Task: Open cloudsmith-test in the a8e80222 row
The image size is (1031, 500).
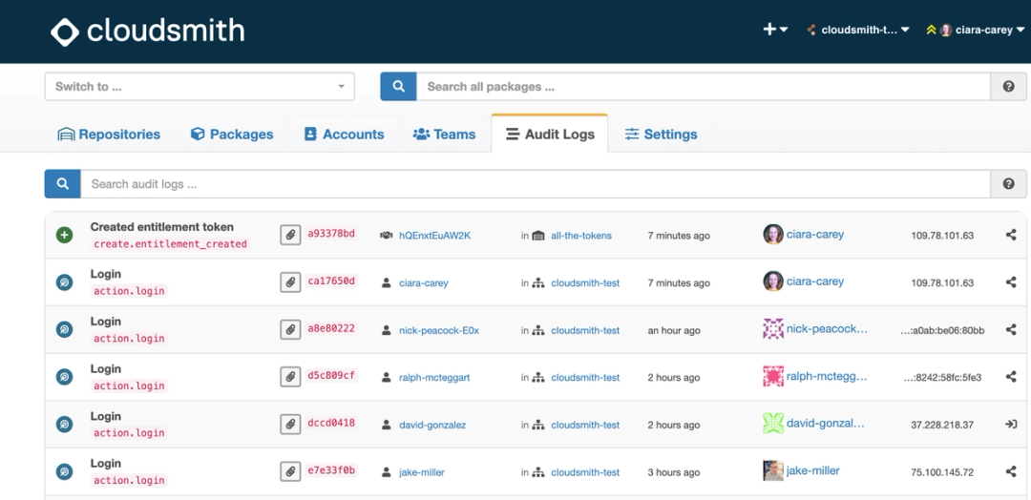Action: pos(585,330)
